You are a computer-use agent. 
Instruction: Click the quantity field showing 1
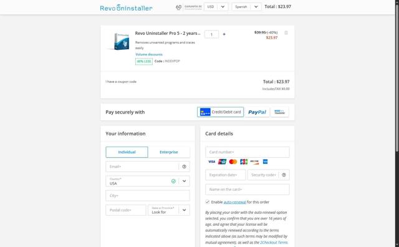211,34
